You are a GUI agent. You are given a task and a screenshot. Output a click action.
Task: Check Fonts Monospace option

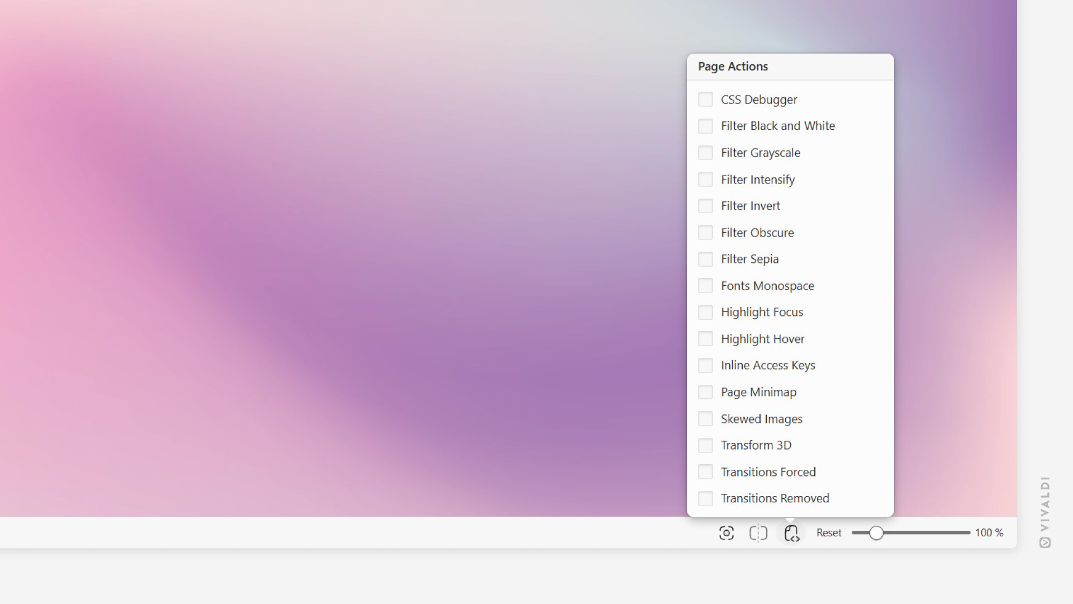click(705, 286)
